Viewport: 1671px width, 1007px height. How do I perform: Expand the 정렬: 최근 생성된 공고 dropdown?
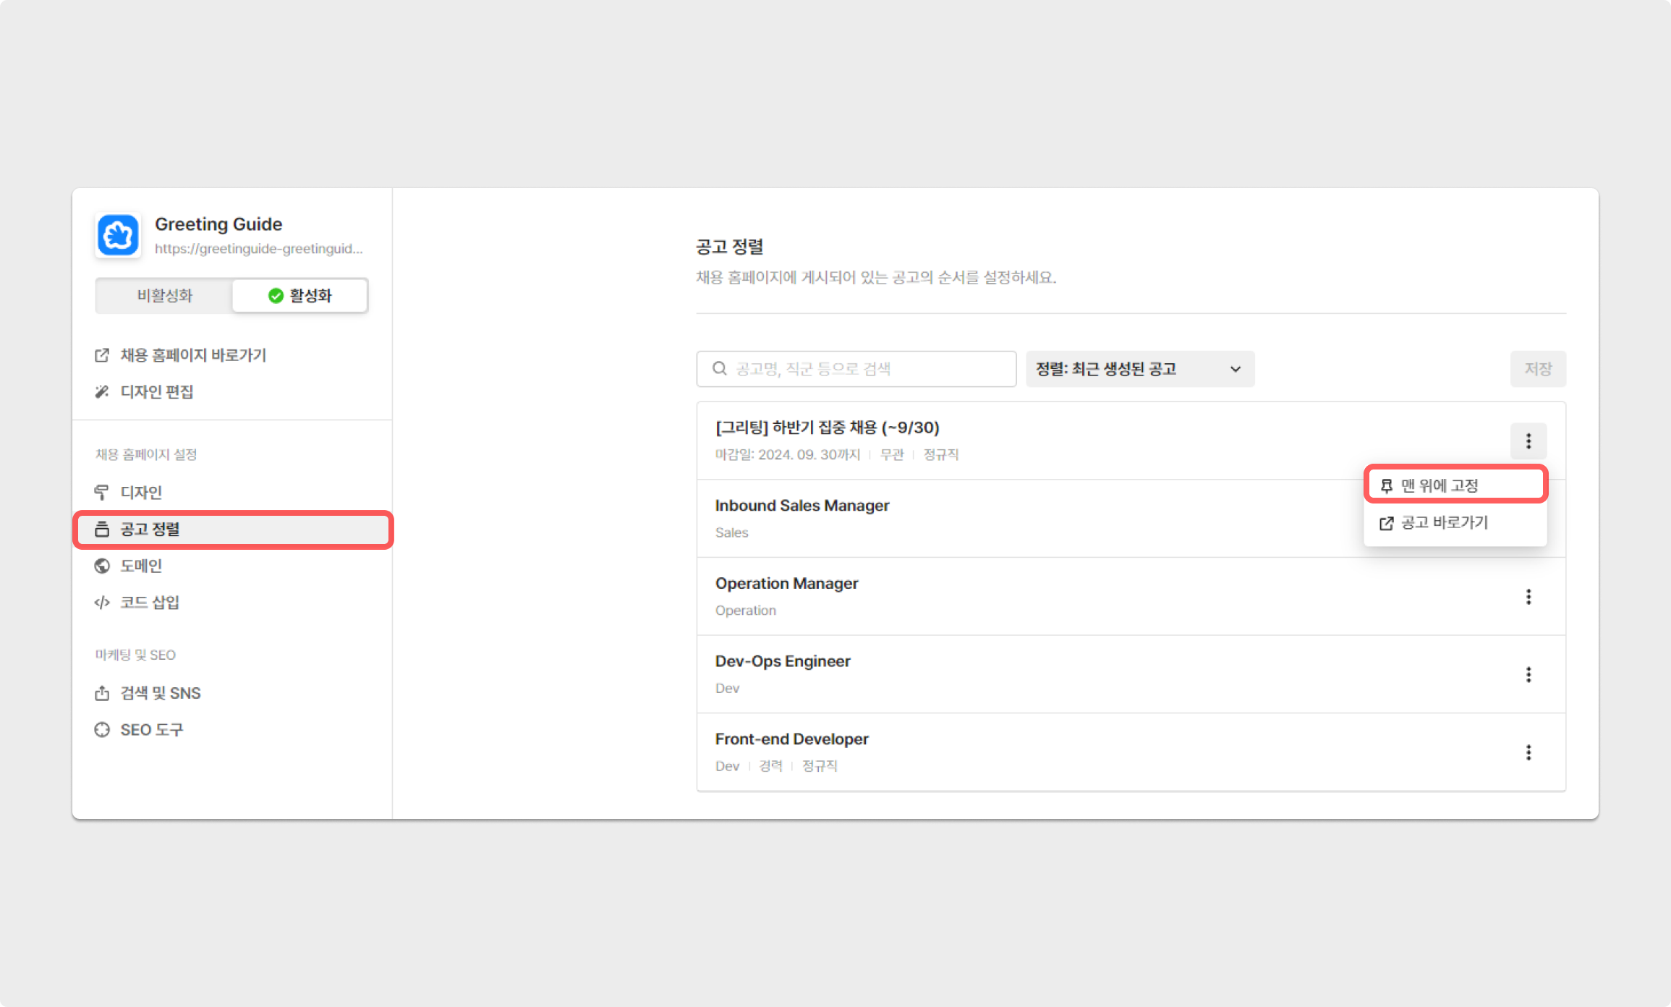(1139, 369)
